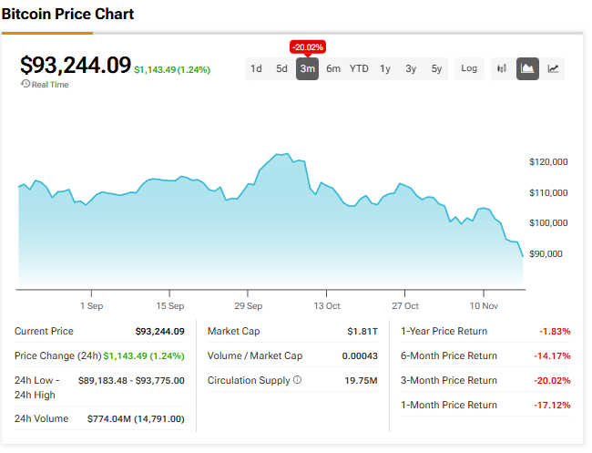Select the area chart view icon
This screenshot has width=592, height=453.
(x=527, y=68)
